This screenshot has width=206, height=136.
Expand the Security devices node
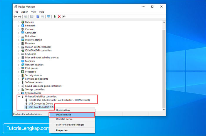tap(19, 75)
